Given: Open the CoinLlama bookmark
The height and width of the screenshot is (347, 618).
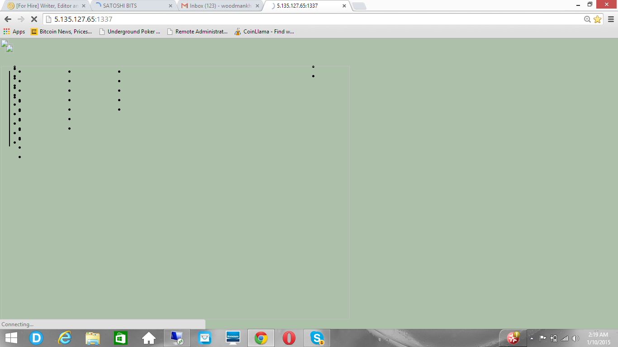Looking at the screenshot, I should [x=264, y=32].
